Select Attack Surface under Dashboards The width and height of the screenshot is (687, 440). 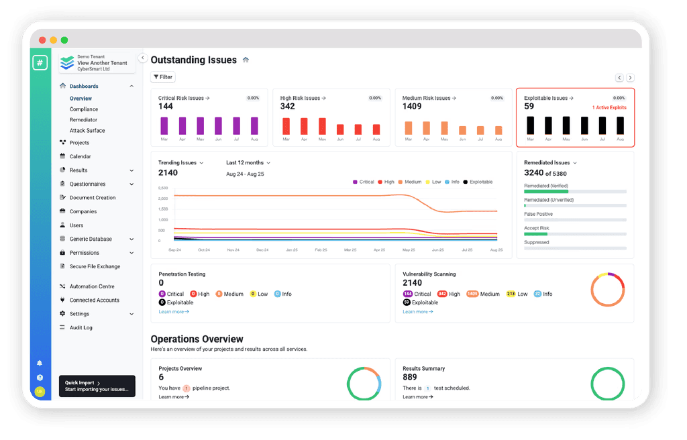pyautogui.click(x=89, y=132)
